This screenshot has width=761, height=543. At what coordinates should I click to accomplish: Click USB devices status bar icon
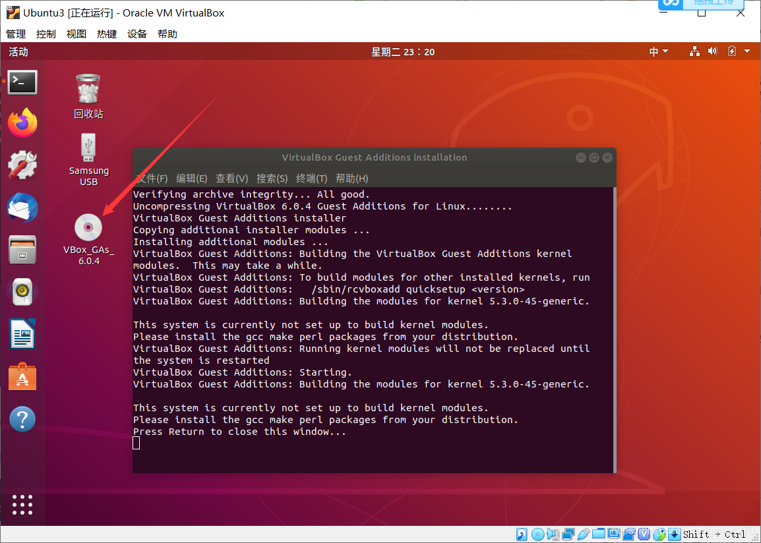tap(584, 534)
